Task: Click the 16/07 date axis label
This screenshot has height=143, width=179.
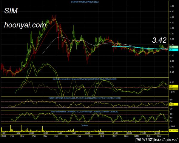Action: point(74,133)
